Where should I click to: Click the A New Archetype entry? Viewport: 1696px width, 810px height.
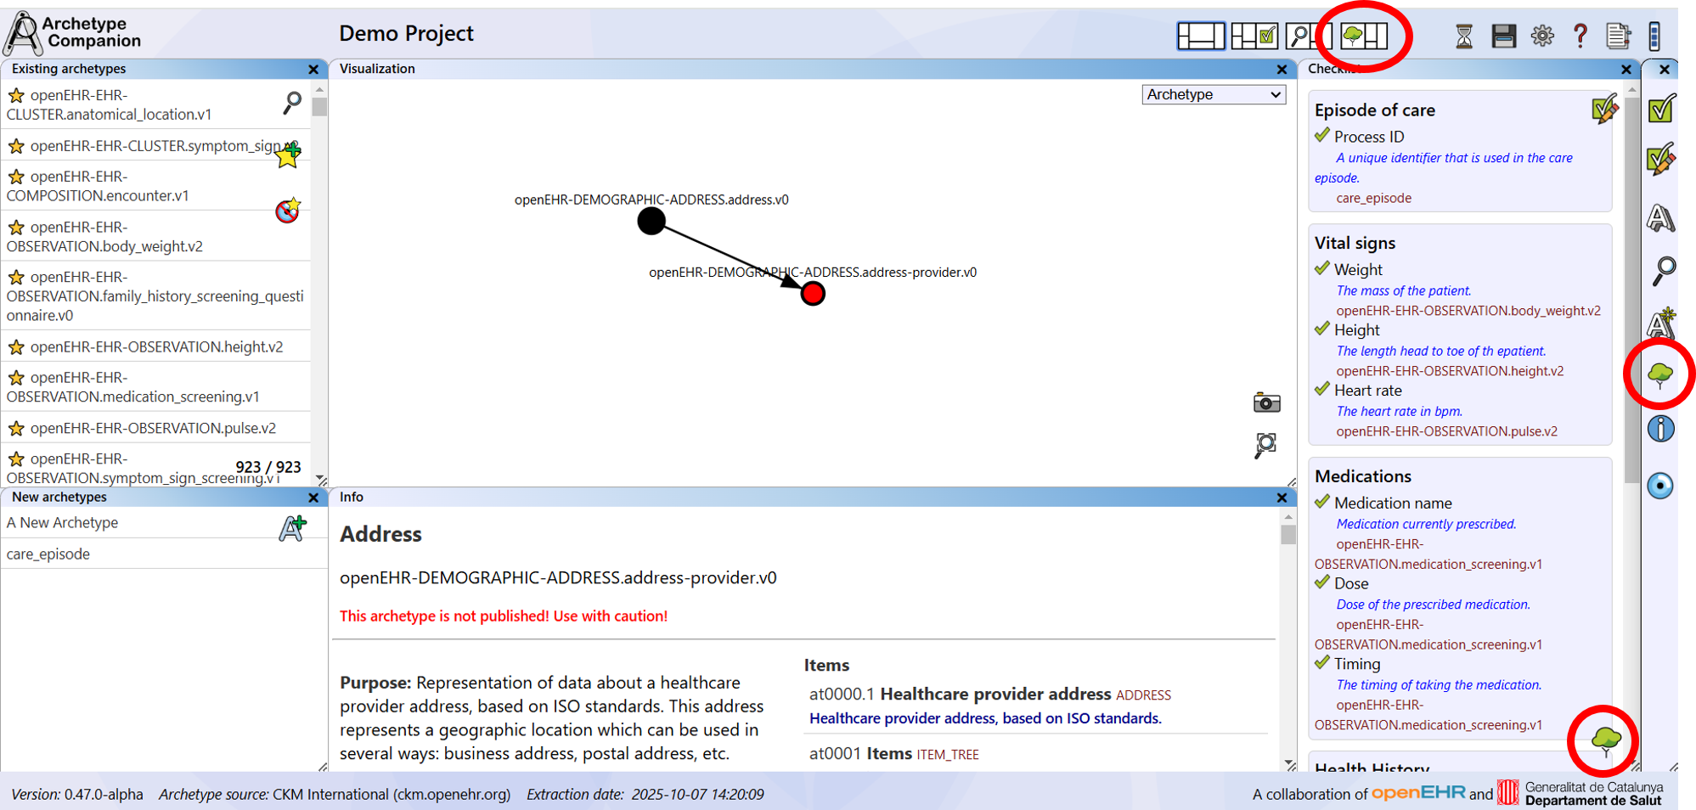(x=63, y=523)
